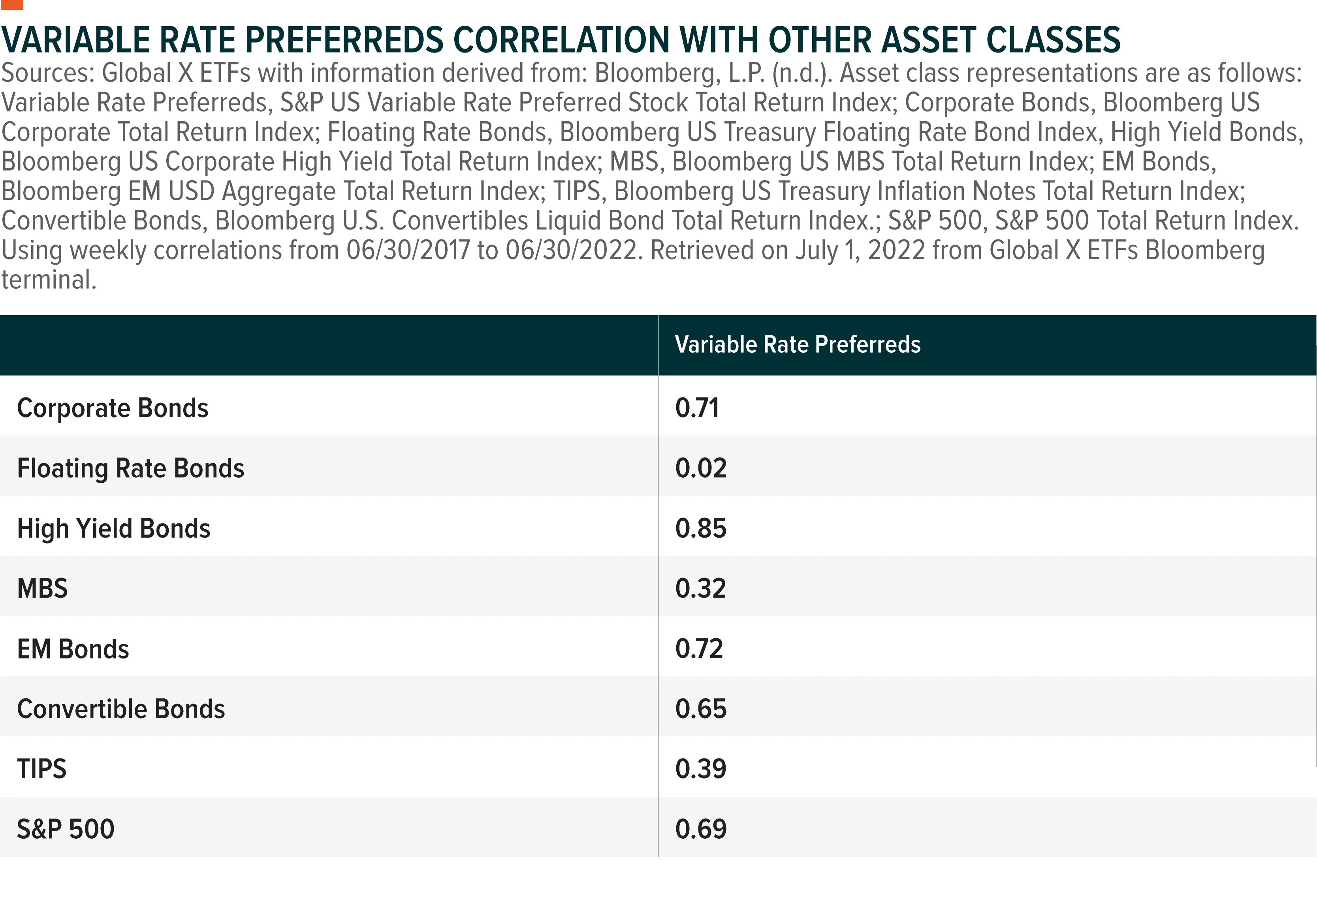This screenshot has width=1317, height=905.
Task: Click the 'Floating Rate Bonds' row label
Action: coord(130,469)
